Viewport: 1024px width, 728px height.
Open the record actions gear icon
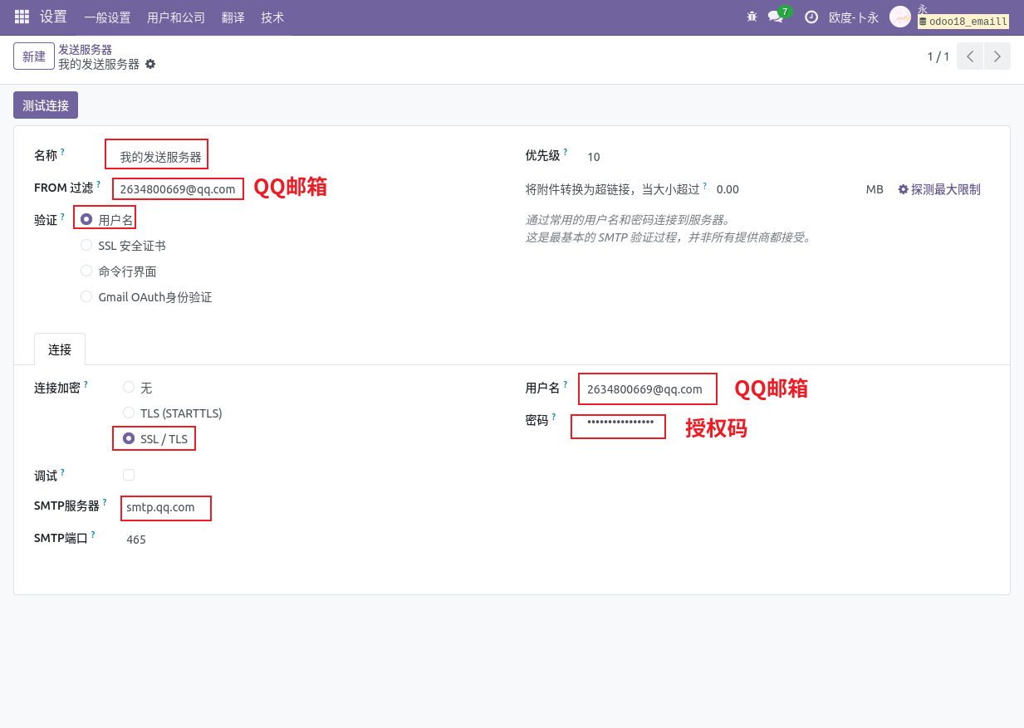pos(150,64)
